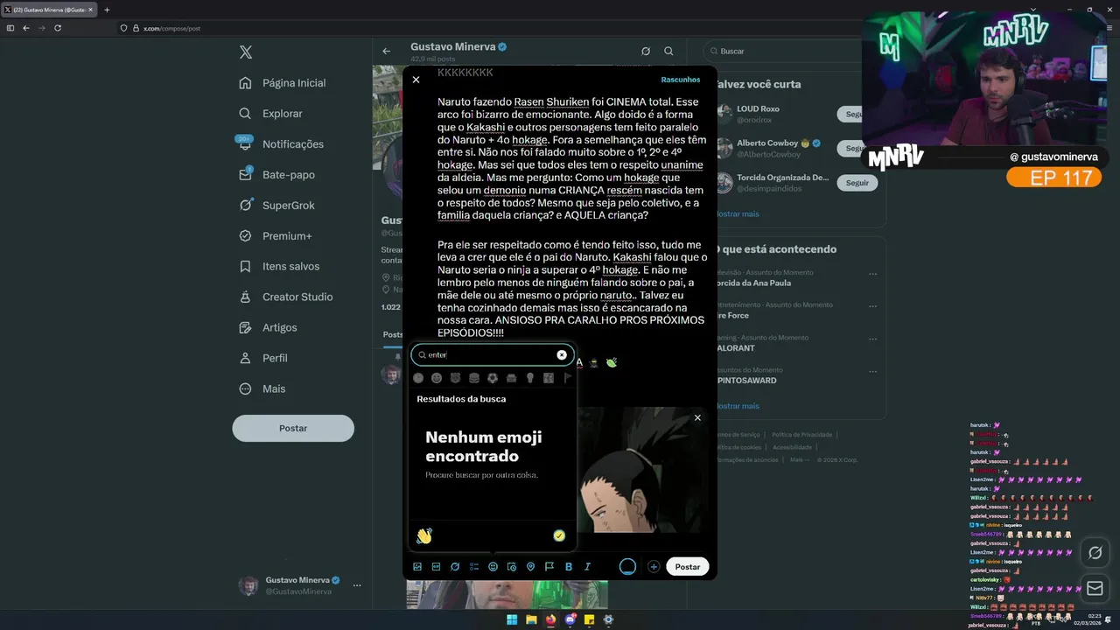Schedule the post
This screenshot has width=1120, height=630.
pyautogui.click(x=512, y=567)
